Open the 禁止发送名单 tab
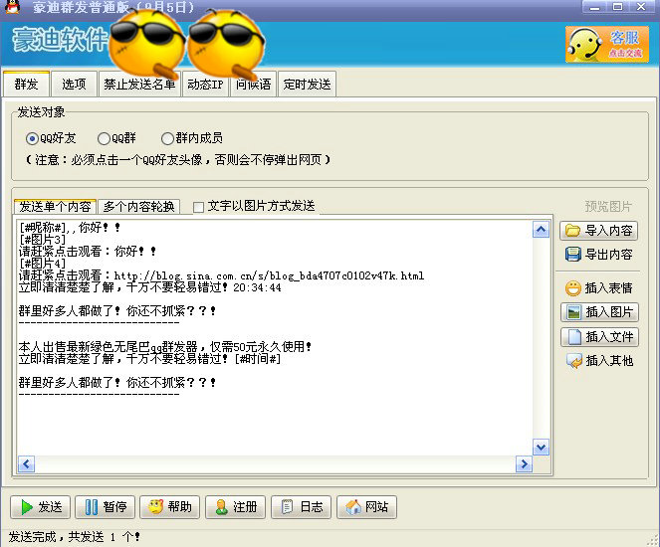The width and height of the screenshot is (660, 547). 139,85
